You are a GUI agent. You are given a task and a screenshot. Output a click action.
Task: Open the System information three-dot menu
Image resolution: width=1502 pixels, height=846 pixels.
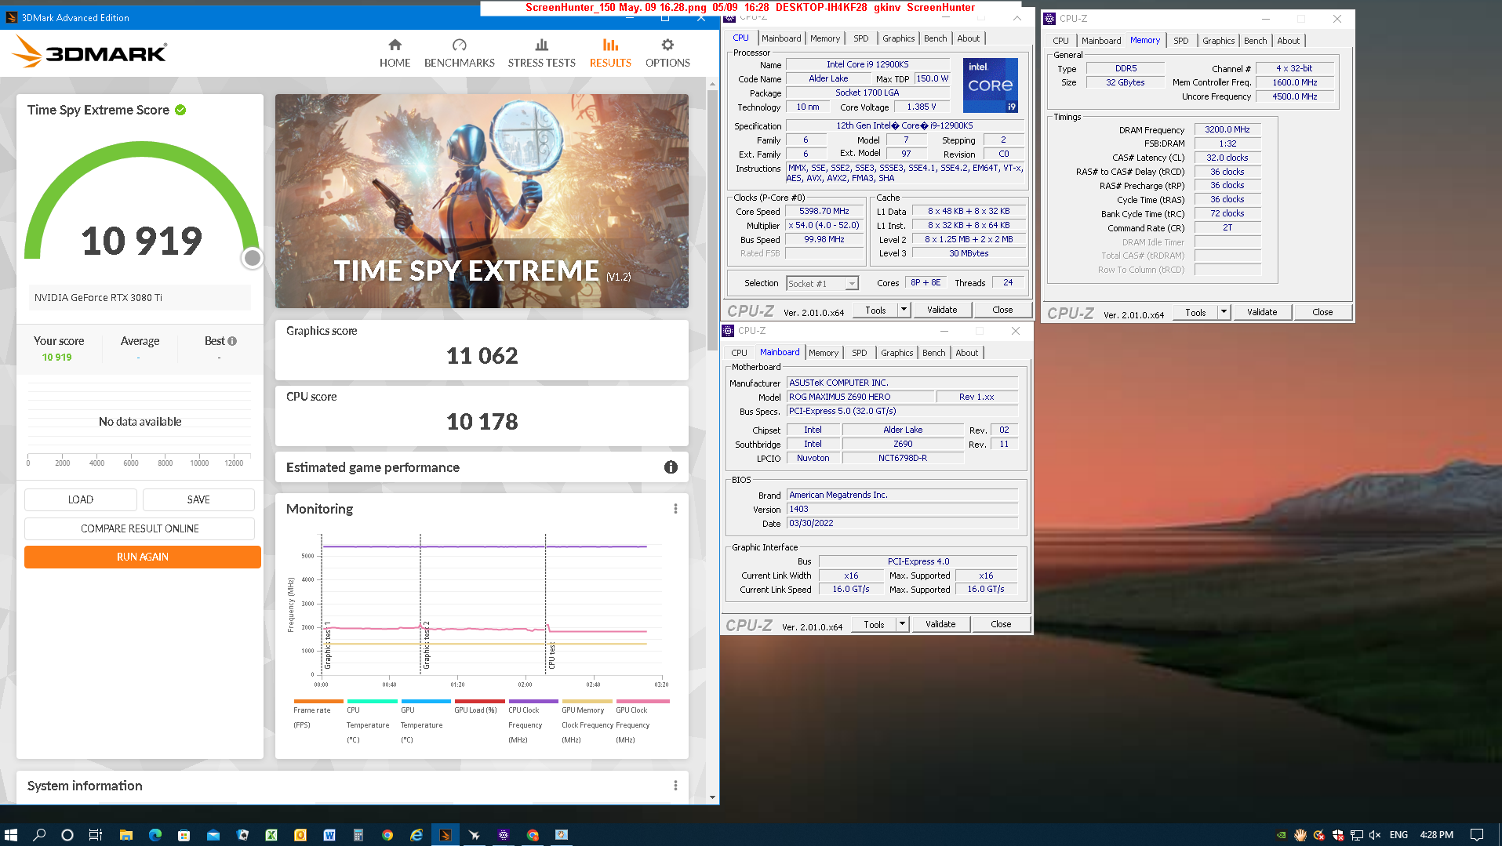(675, 786)
